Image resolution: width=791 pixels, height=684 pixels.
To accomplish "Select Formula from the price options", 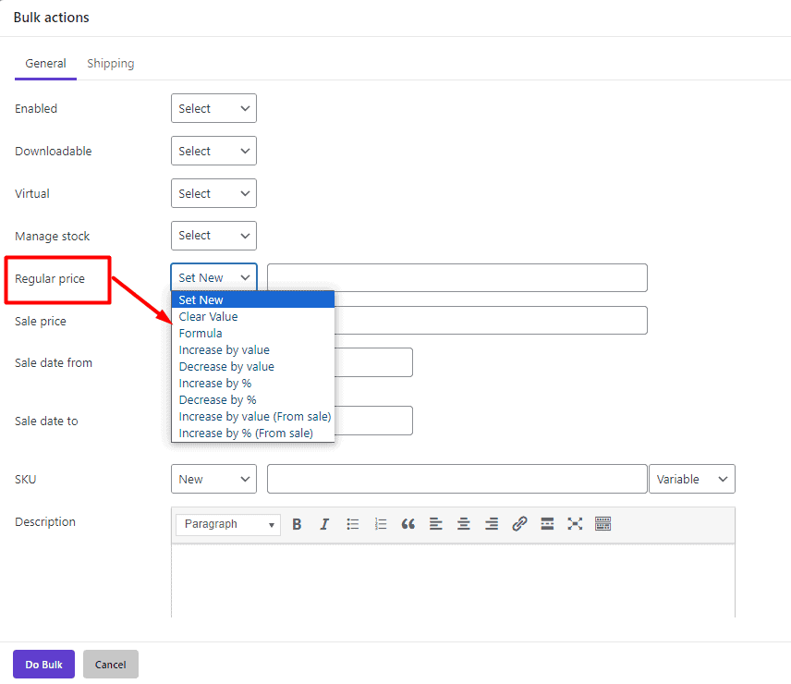I will (201, 333).
